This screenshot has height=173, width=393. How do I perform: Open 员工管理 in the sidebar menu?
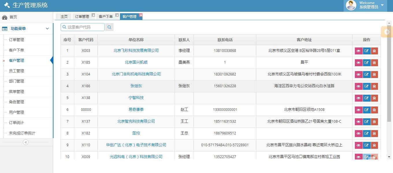(x=16, y=71)
